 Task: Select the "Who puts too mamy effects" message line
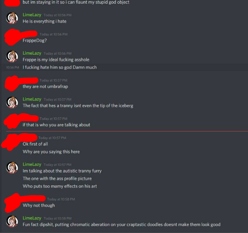tap(60, 186)
